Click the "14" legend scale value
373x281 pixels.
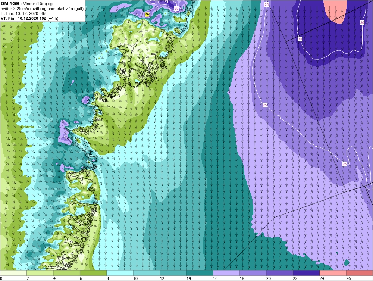tap(189, 278)
